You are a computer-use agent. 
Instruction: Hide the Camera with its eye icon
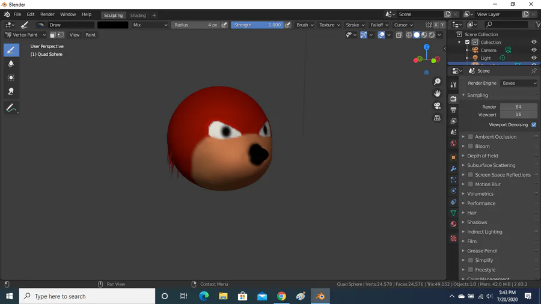(x=534, y=50)
